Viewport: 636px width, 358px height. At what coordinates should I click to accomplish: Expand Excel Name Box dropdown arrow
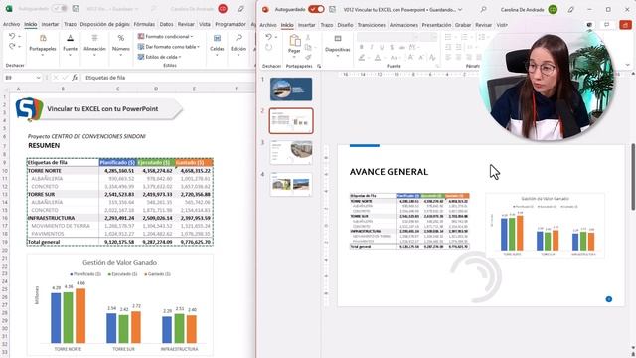point(38,78)
